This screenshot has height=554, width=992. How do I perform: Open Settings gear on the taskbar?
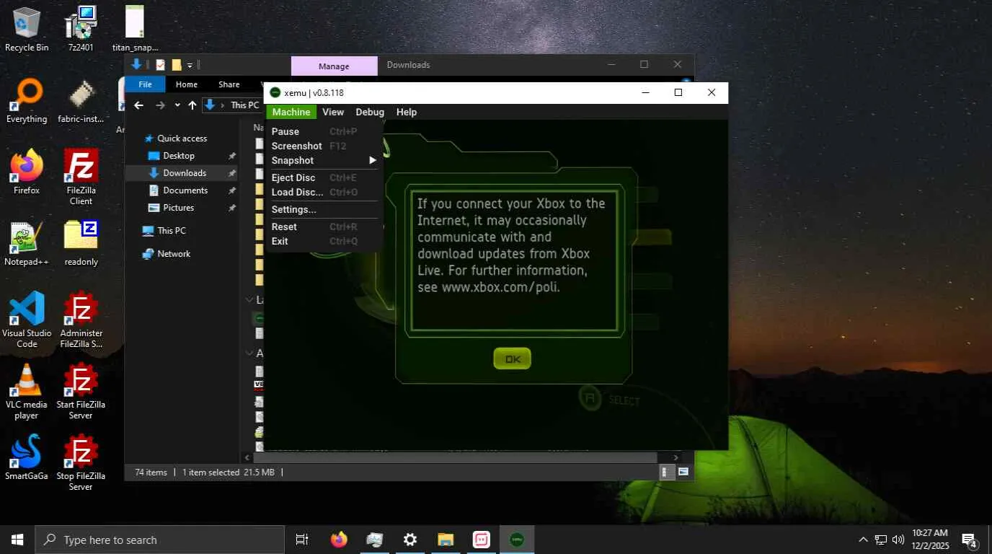point(410,540)
